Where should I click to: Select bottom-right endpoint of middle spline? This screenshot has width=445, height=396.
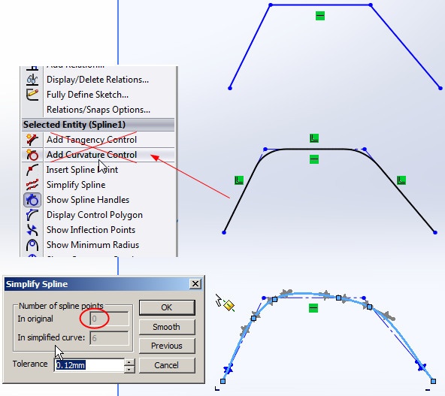click(x=435, y=233)
